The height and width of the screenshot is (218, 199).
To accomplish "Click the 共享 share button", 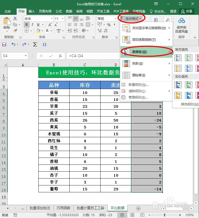I will [187, 11].
